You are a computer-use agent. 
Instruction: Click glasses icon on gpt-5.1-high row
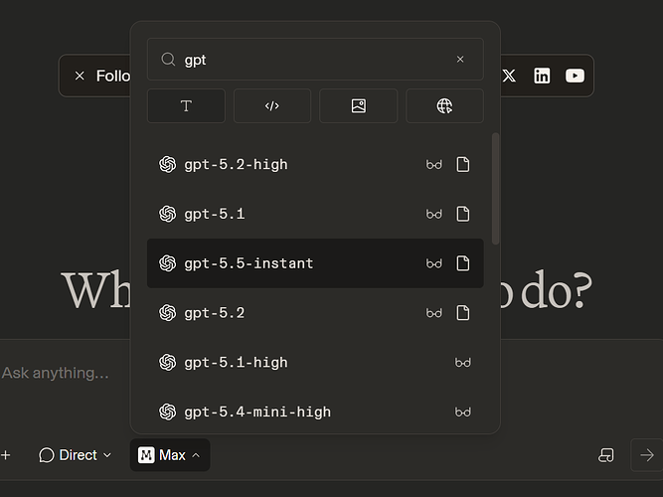(x=463, y=363)
